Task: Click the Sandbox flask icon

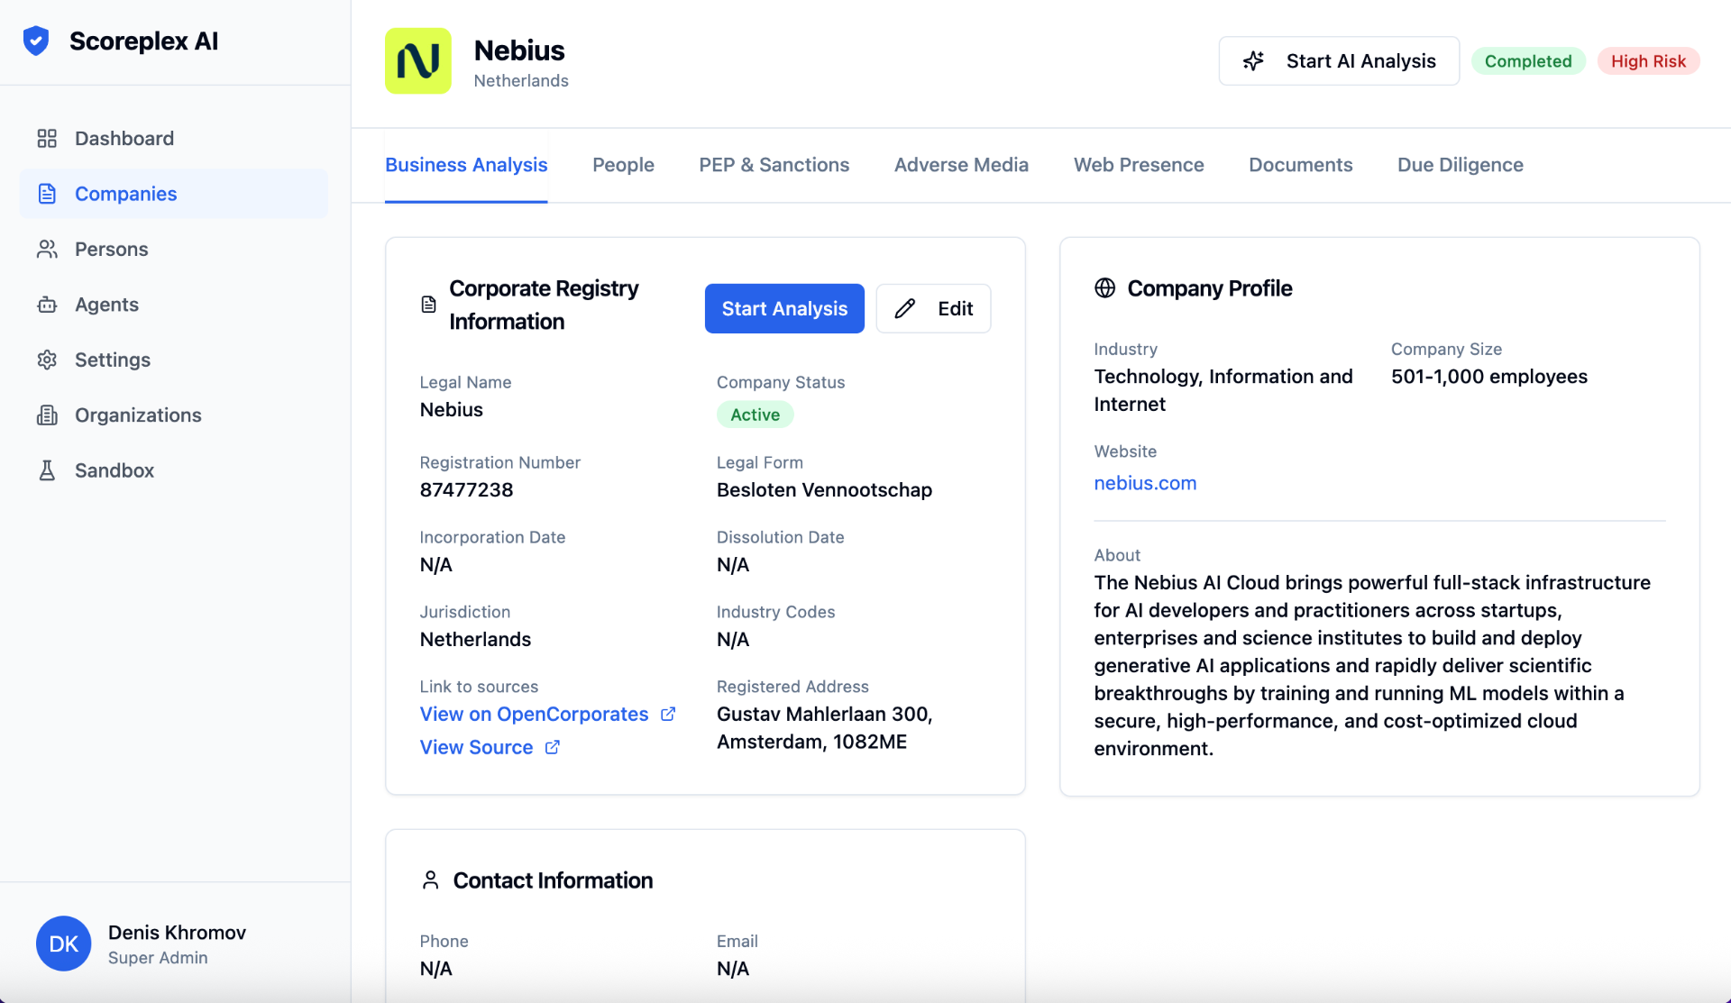Action: click(47, 470)
